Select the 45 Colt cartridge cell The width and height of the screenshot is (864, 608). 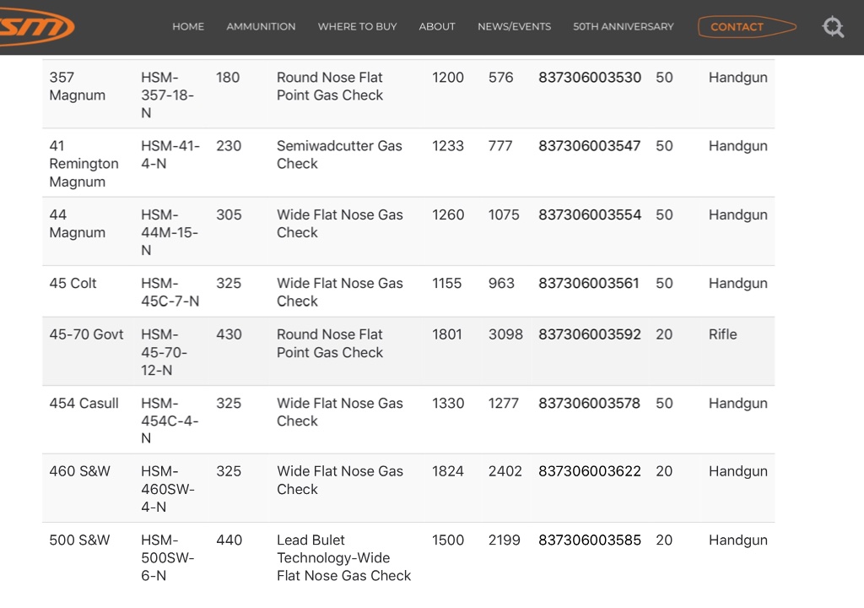pyautogui.click(x=73, y=283)
